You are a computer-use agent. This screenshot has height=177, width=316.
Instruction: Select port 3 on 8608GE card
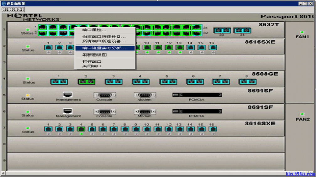[113, 81]
